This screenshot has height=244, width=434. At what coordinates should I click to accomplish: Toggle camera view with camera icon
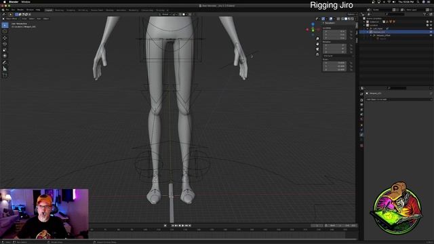[x=317, y=49]
